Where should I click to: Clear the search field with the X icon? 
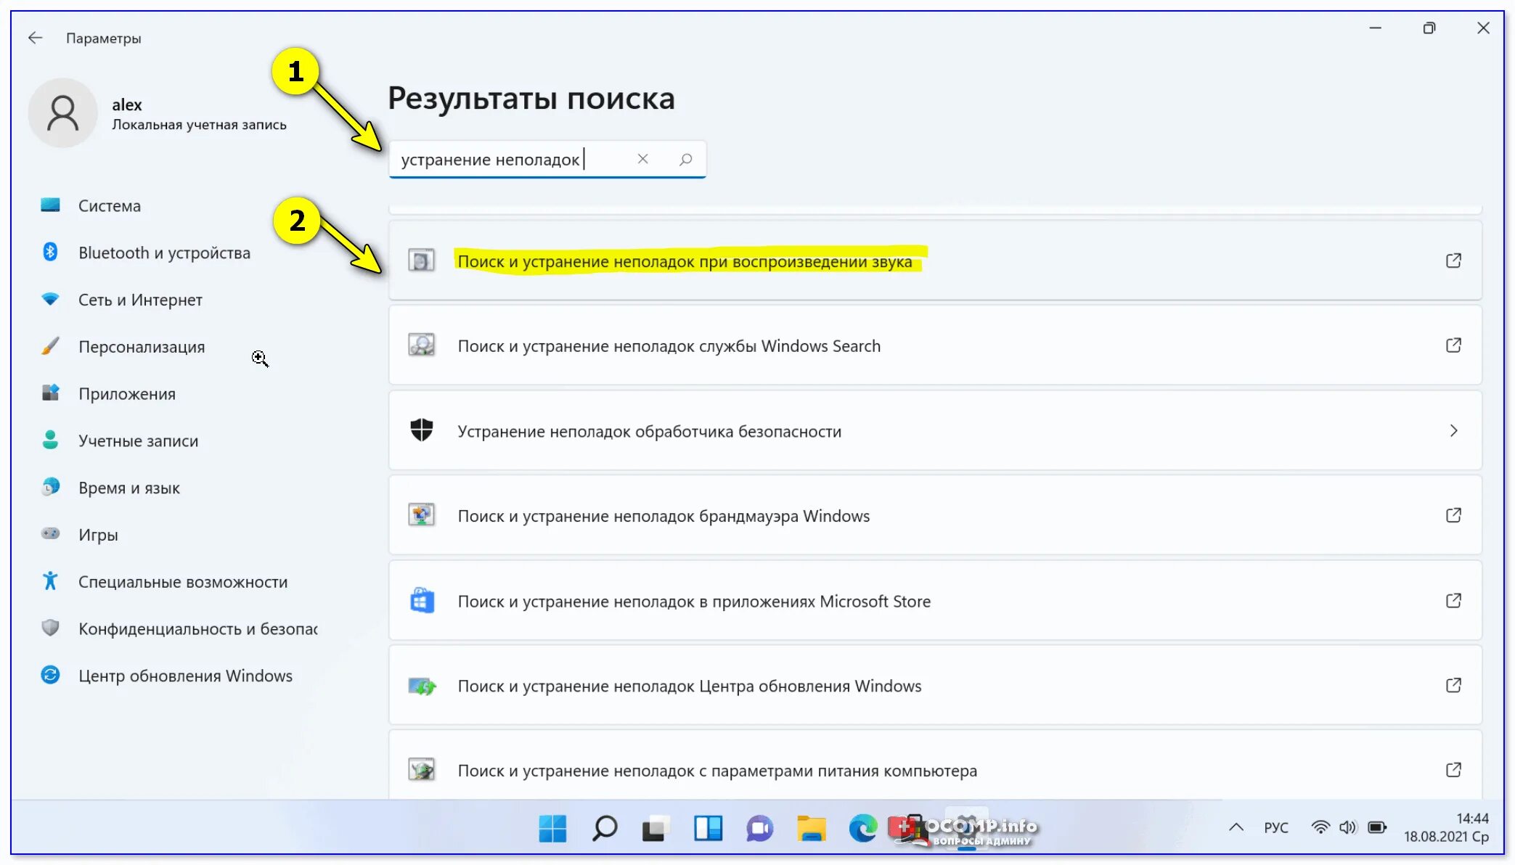[x=642, y=159]
